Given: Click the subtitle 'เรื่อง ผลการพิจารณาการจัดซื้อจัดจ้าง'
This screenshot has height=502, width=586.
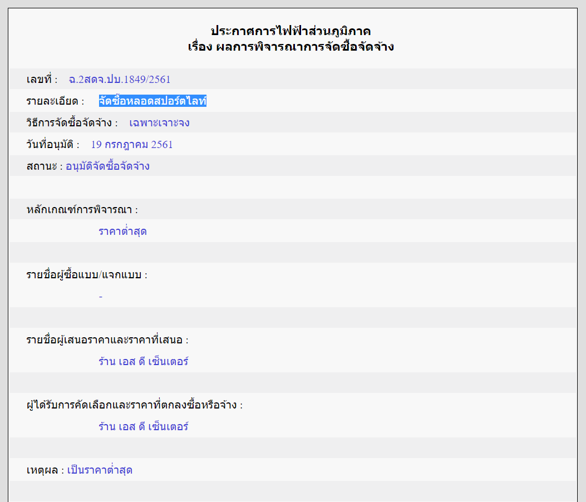Looking at the screenshot, I should [x=290, y=47].
